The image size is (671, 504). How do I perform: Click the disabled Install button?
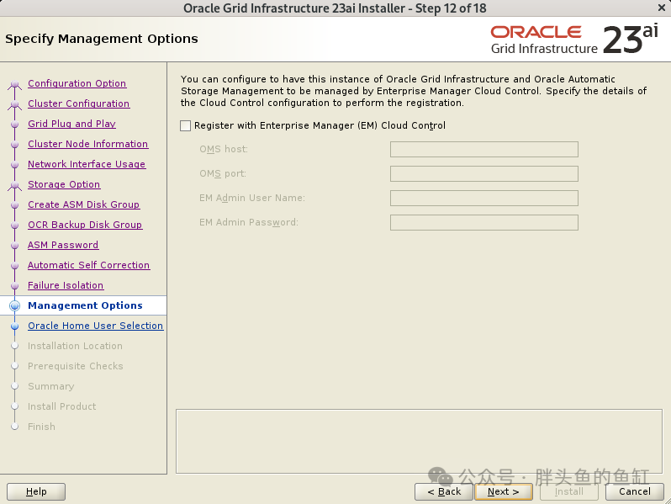pos(569,491)
